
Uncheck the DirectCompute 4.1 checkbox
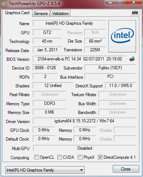(100, 157)
